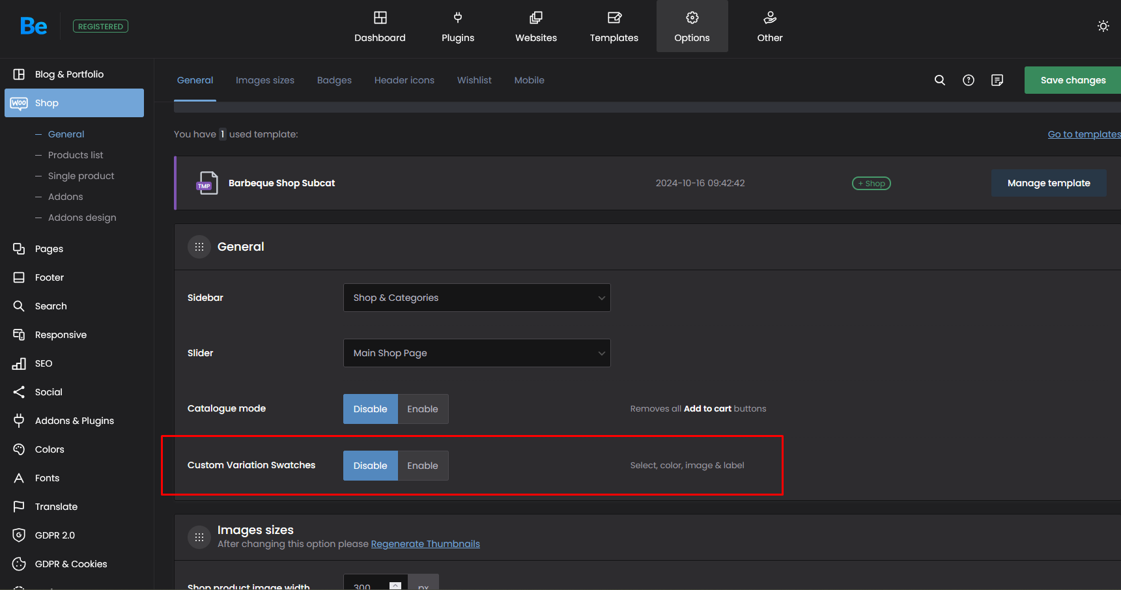1121x590 pixels.
Task: Go to Websites section
Action: [536, 27]
